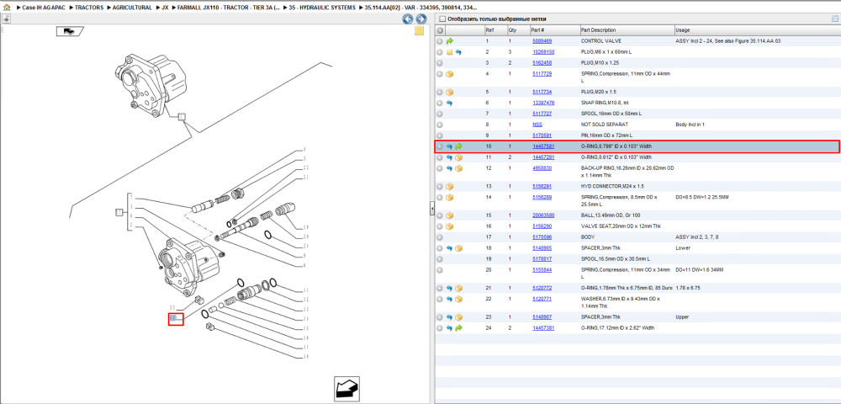Open the NSS part link
This screenshot has height=404, width=841.
click(x=537, y=124)
